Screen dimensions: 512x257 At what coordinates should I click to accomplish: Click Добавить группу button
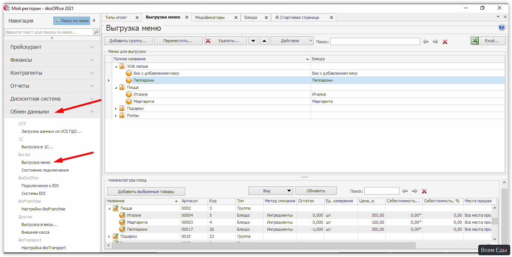(x=128, y=41)
